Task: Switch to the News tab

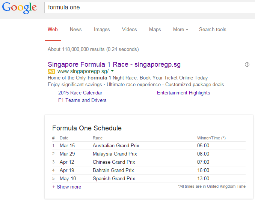Action: [x=75, y=29]
